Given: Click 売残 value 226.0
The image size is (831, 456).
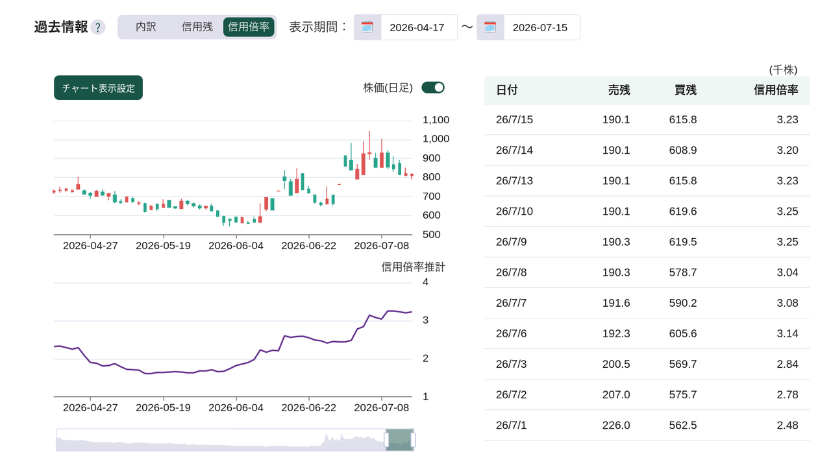Looking at the screenshot, I should tap(616, 425).
